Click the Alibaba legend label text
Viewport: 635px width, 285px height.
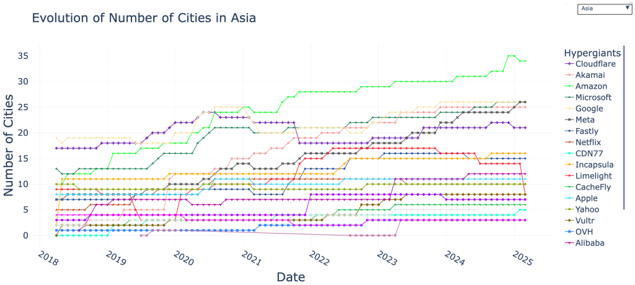point(590,243)
